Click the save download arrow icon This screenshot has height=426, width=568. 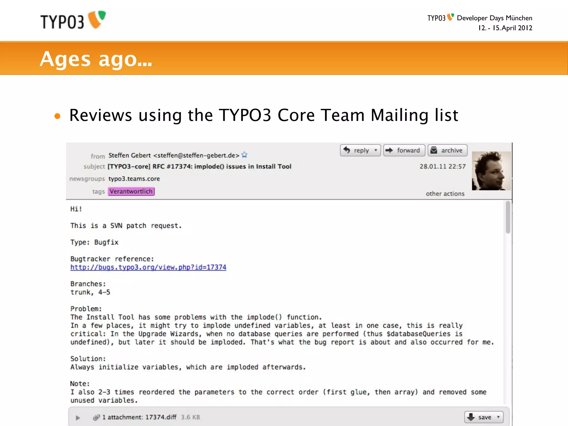click(471, 417)
